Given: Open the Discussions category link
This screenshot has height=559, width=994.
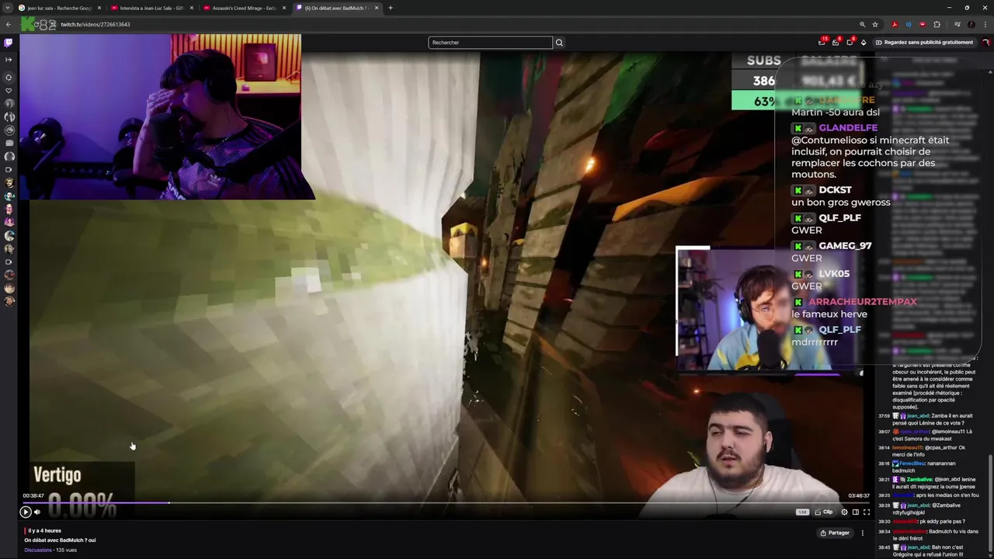Looking at the screenshot, I should coord(38,550).
